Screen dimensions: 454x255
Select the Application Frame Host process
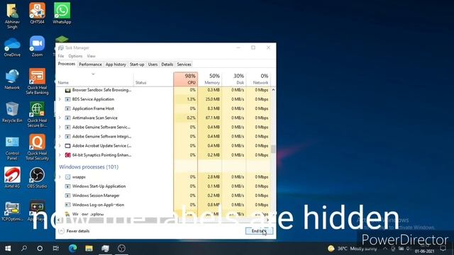pyautogui.click(x=164, y=108)
